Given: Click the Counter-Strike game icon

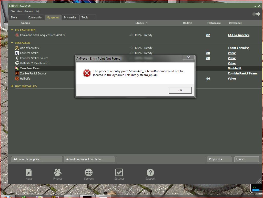Looking at the screenshot, I should [x=17, y=53].
